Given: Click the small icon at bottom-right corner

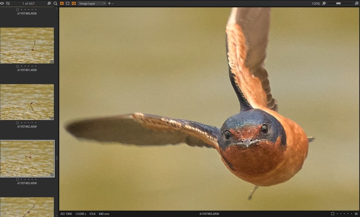Looking at the screenshot, I should tap(356, 214).
